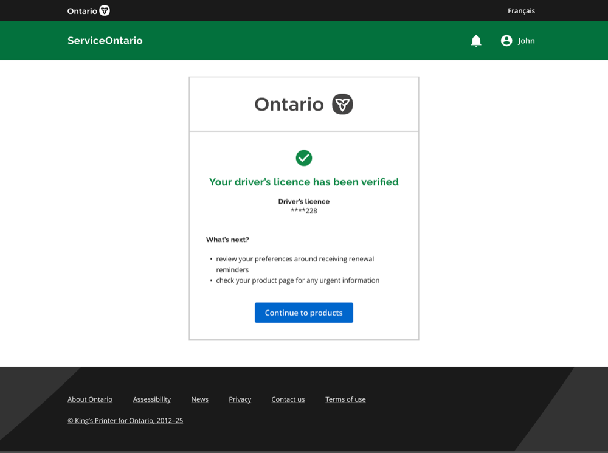This screenshot has width=608, height=453.
Task: Open the notifications bell icon
Action: point(476,41)
